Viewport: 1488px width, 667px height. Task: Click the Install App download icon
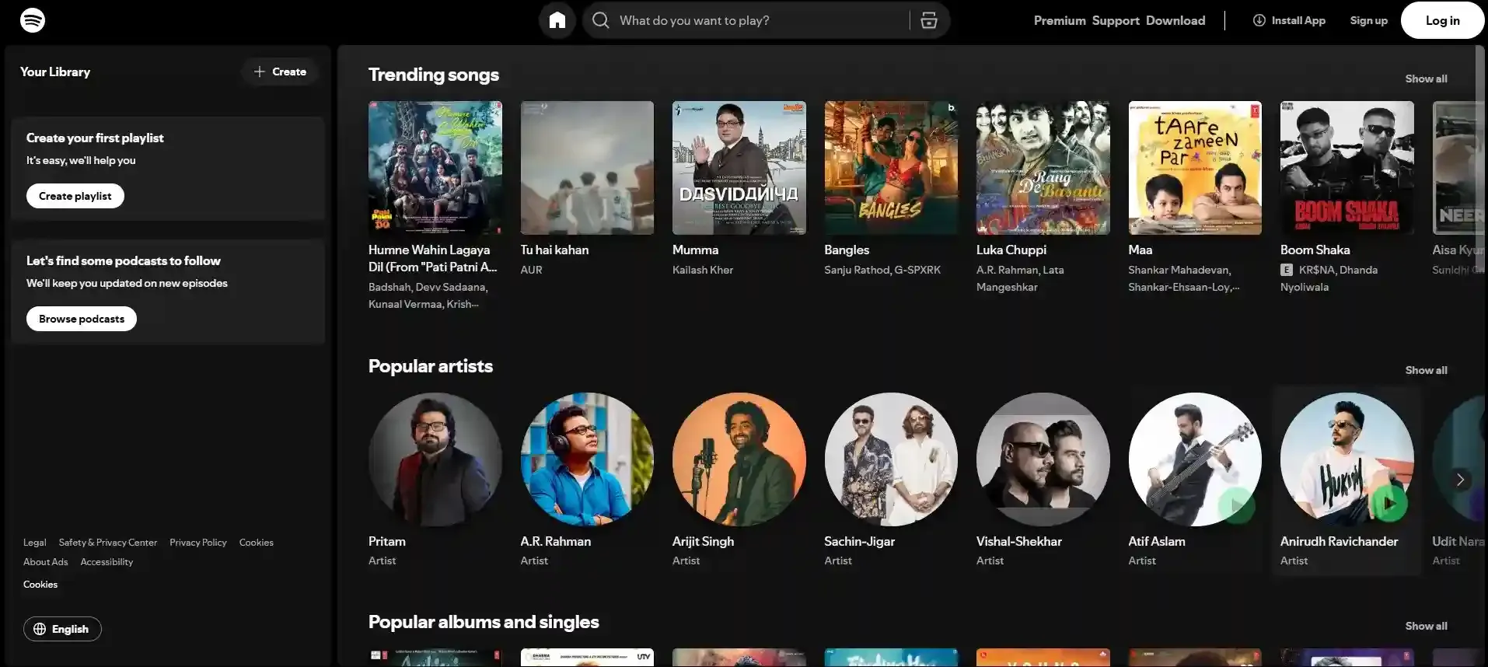(1259, 20)
